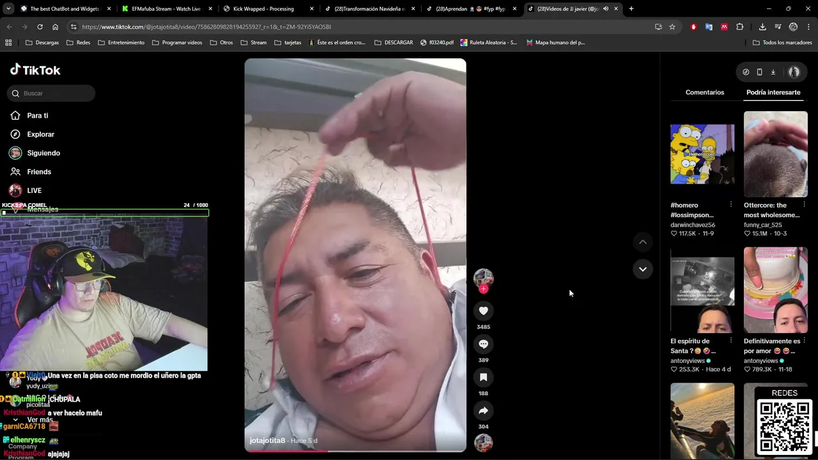Open the TikTok coins icon in top pill
The height and width of the screenshot is (460, 818).
click(746, 72)
